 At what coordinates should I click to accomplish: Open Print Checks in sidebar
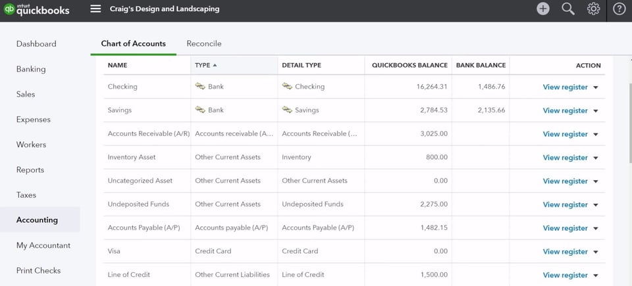38,270
